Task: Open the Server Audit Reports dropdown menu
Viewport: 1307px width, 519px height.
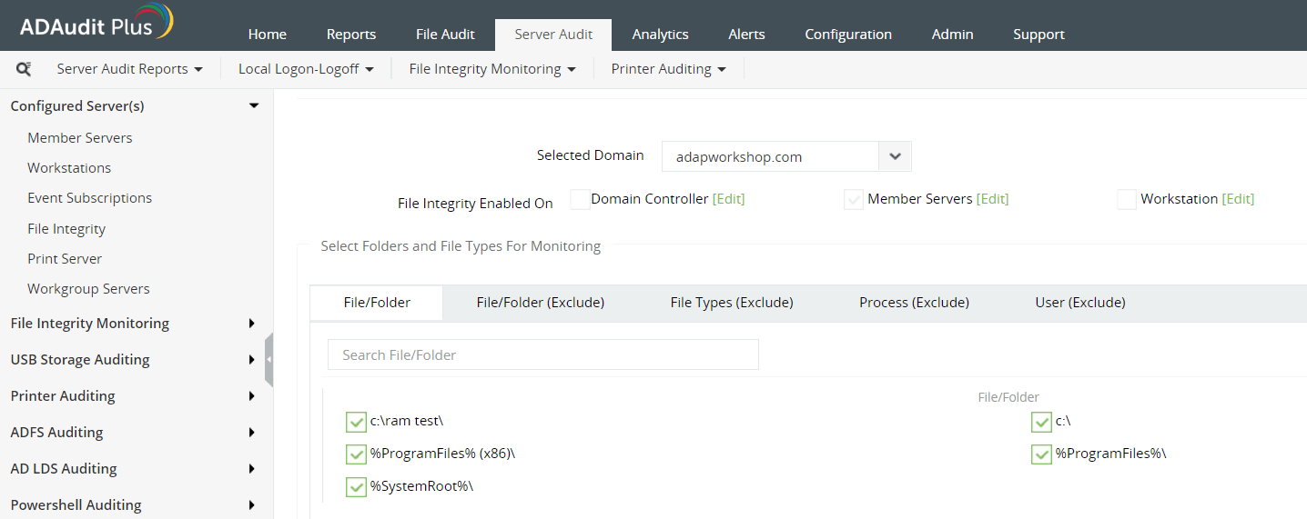Action: [x=130, y=69]
